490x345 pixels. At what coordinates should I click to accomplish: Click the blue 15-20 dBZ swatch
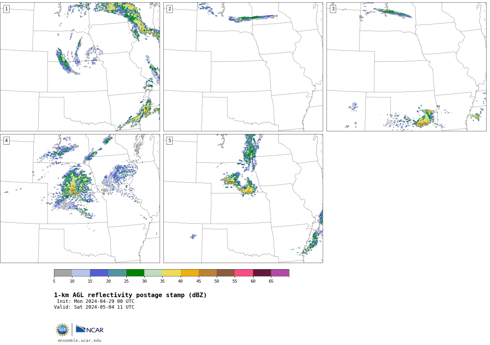pos(99,273)
